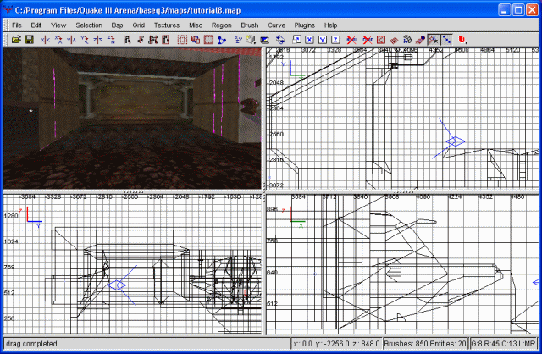The image size is (542, 354).
Task: Rotate selection around the X axis
Action: [58, 40]
